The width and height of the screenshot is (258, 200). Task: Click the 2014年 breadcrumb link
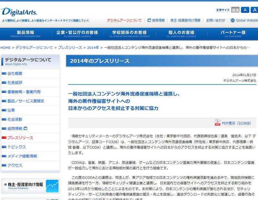point(93,47)
